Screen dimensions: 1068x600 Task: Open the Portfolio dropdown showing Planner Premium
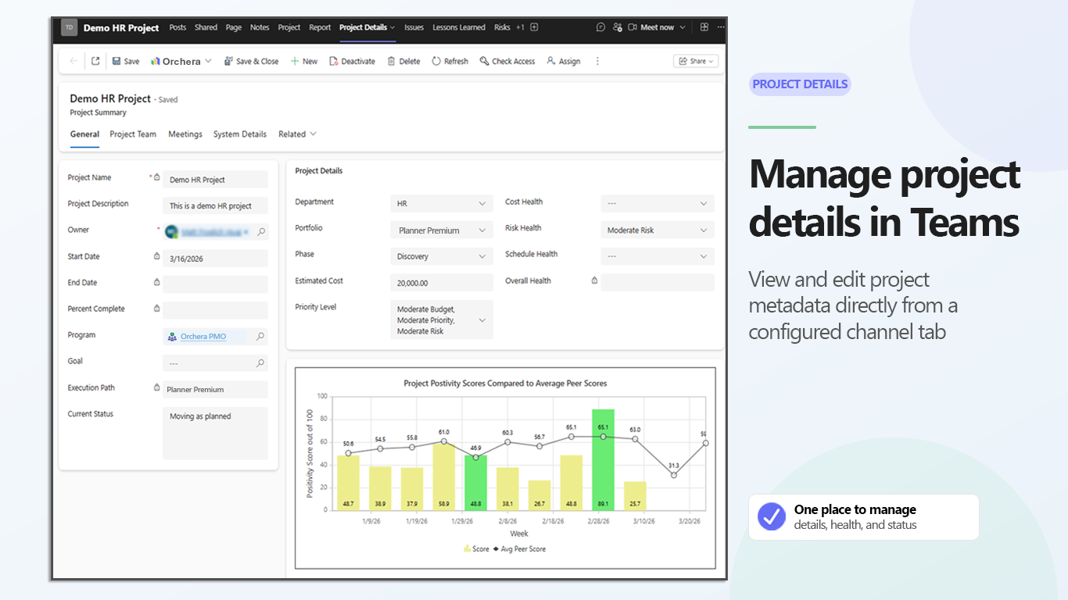(x=442, y=230)
